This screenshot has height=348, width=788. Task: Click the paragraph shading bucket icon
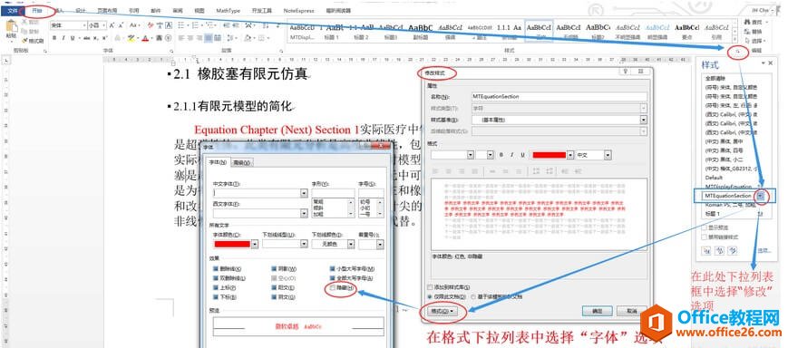248,38
